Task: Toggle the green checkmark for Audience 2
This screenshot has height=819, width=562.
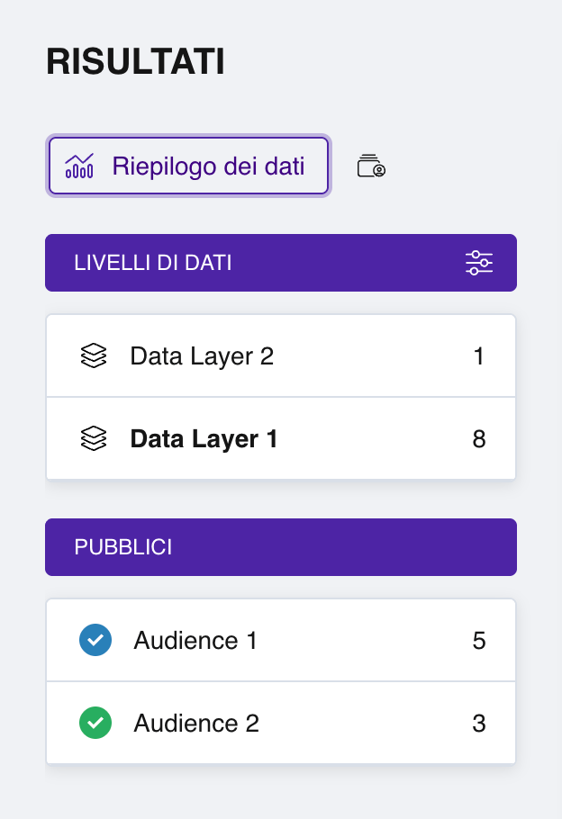Action: click(x=95, y=723)
